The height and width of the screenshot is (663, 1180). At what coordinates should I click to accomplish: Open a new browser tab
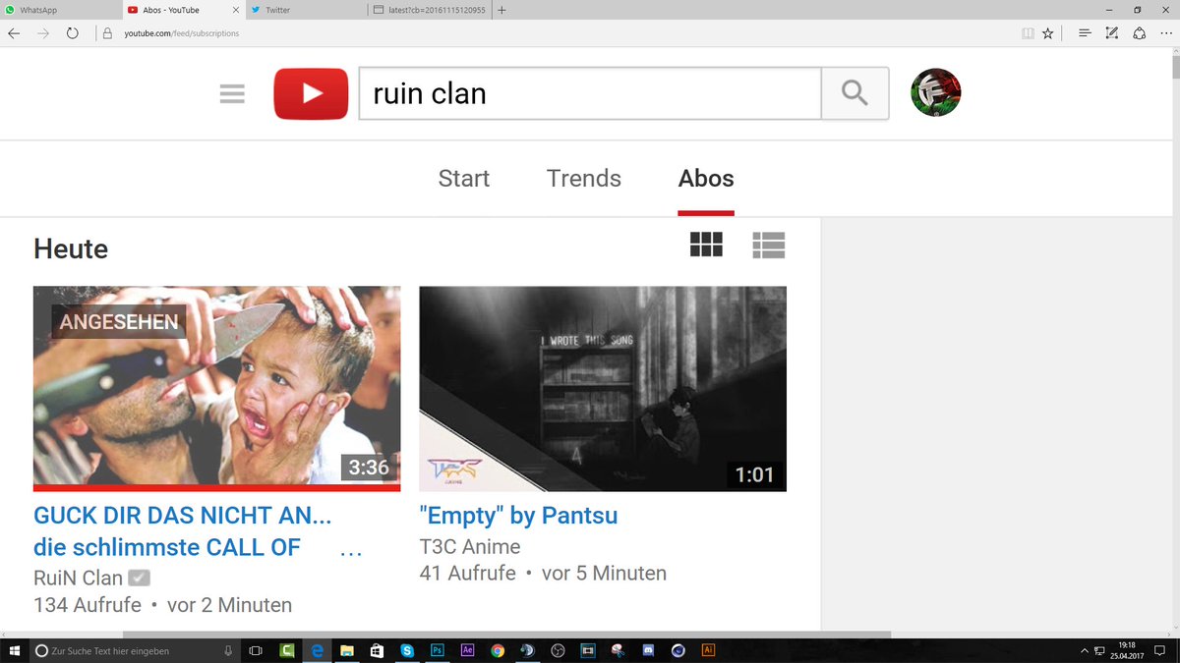click(x=502, y=10)
